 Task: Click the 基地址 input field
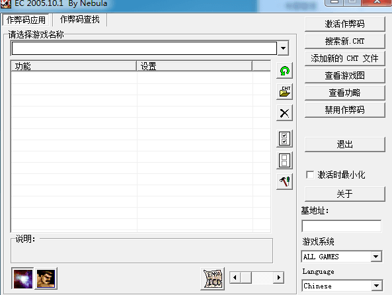pos(342,226)
